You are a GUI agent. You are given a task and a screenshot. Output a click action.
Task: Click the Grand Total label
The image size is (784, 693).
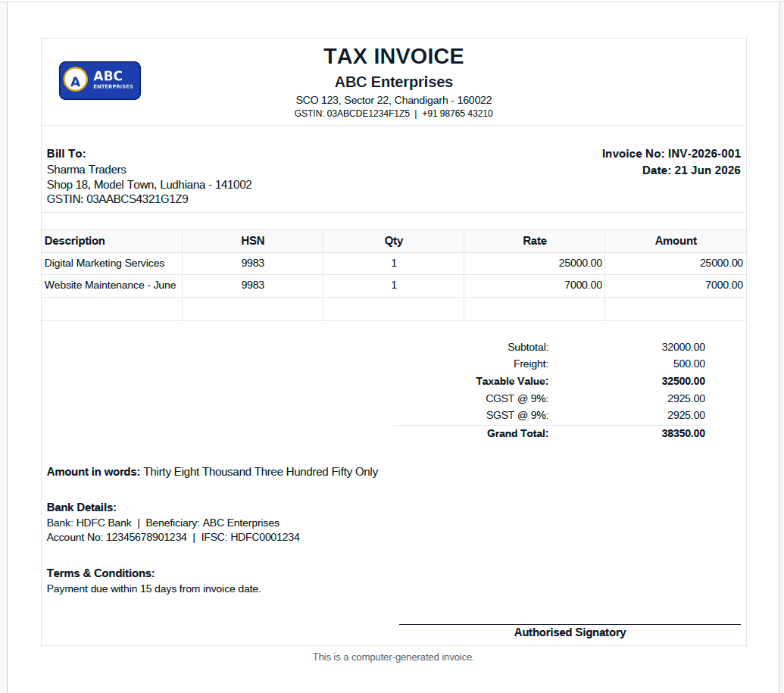(x=517, y=433)
